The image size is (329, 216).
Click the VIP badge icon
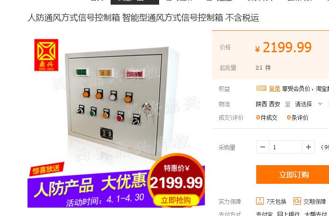click(x=261, y=88)
